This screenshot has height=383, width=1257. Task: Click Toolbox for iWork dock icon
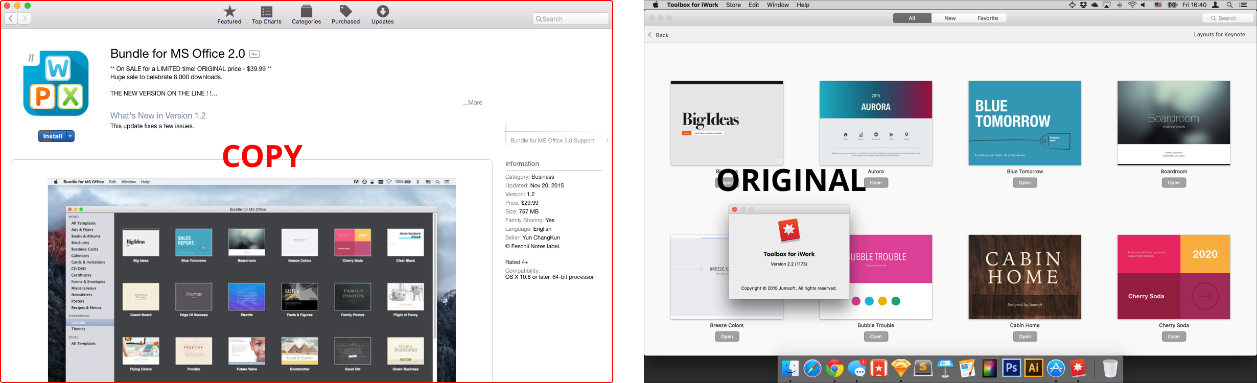click(1078, 368)
